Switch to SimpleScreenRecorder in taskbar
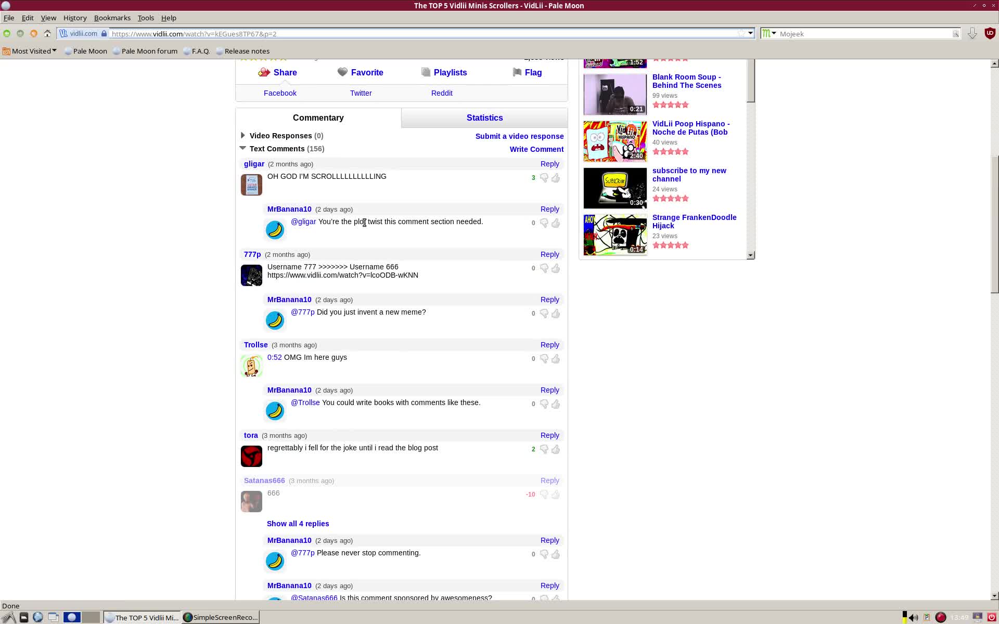This screenshot has height=624, width=999. click(221, 617)
